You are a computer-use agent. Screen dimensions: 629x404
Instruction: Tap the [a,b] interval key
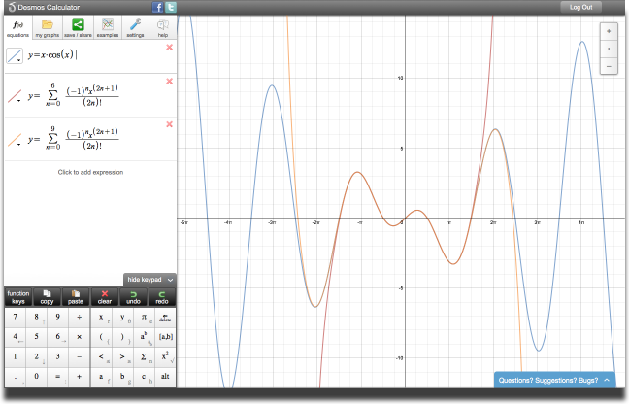click(x=165, y=337)
